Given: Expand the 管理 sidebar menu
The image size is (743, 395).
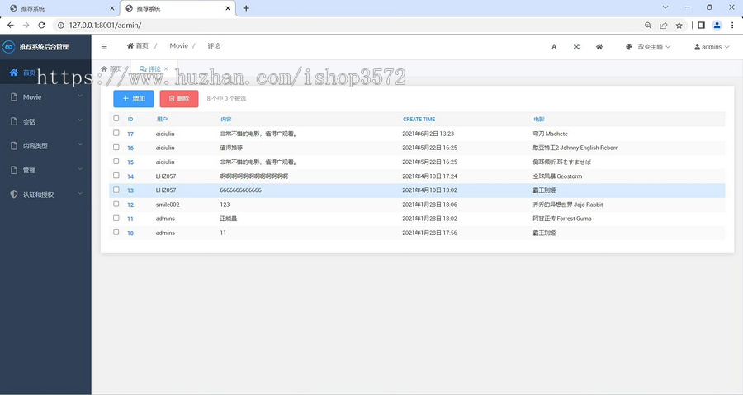Looking at the screenshot, I should point(45,171).
